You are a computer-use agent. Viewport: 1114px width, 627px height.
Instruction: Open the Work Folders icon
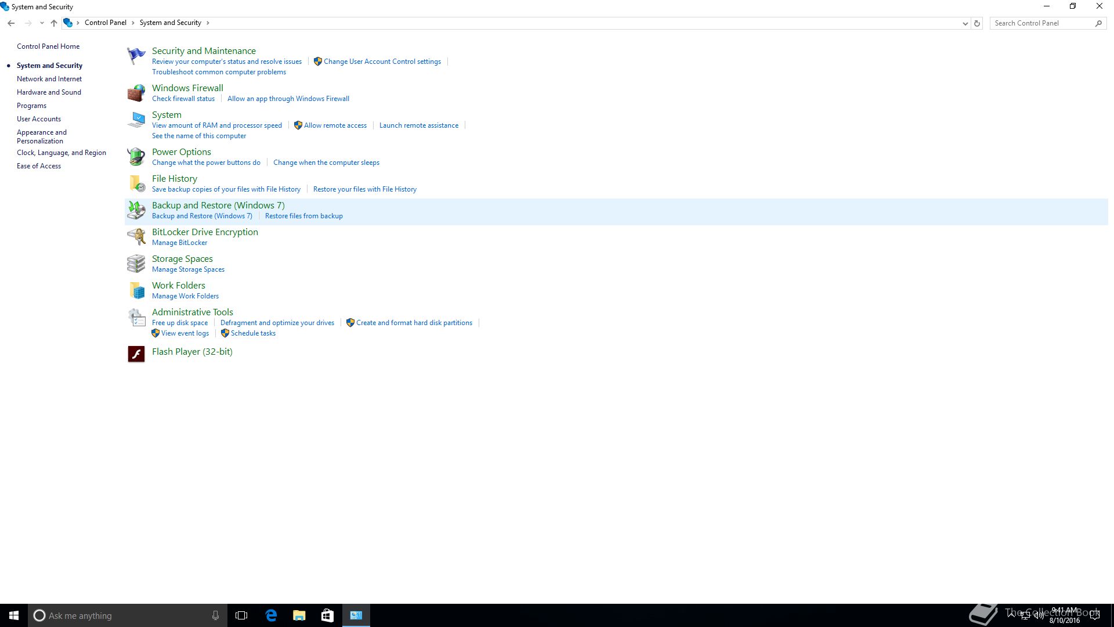click(136, 290)
